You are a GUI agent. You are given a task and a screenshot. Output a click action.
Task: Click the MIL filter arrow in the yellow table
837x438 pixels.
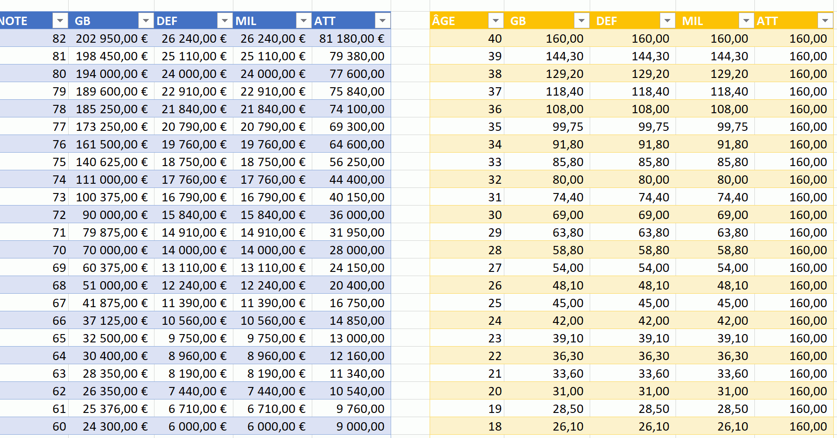(x=746, y=21)
